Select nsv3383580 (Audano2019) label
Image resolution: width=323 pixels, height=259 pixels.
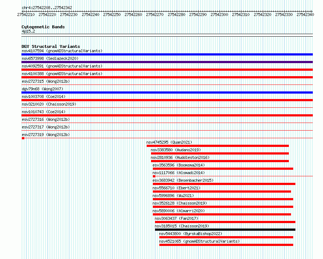point(176,150)
